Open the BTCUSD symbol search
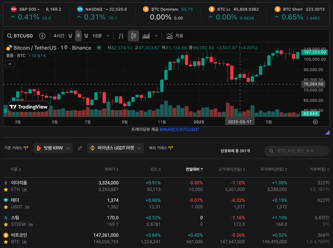The width and height of the screenshot is (333, 248). click(x=20, y=36)
